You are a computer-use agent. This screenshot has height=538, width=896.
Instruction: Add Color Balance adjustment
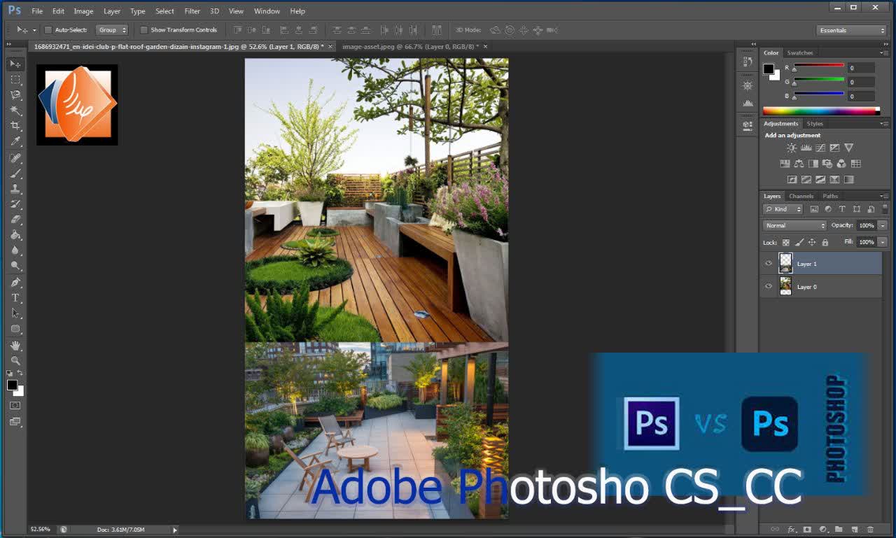[x=799, y=164]
